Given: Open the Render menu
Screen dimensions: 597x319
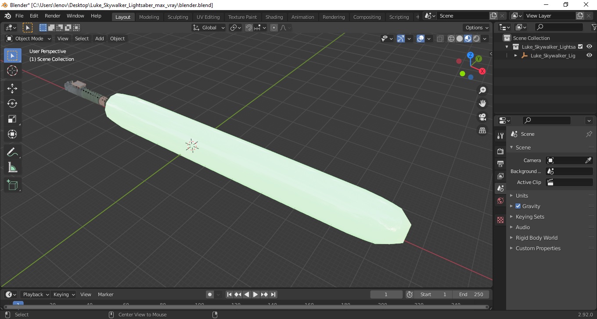Looking at the screenshot, I should (53, 16).
